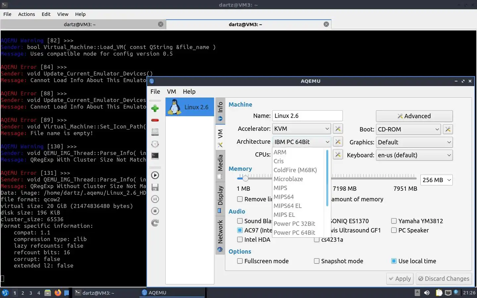Select the Linux 2.6 penguin VM entry
Image resolution: width=477 pixels, height=298 pixels.
(x=190, y=107)
